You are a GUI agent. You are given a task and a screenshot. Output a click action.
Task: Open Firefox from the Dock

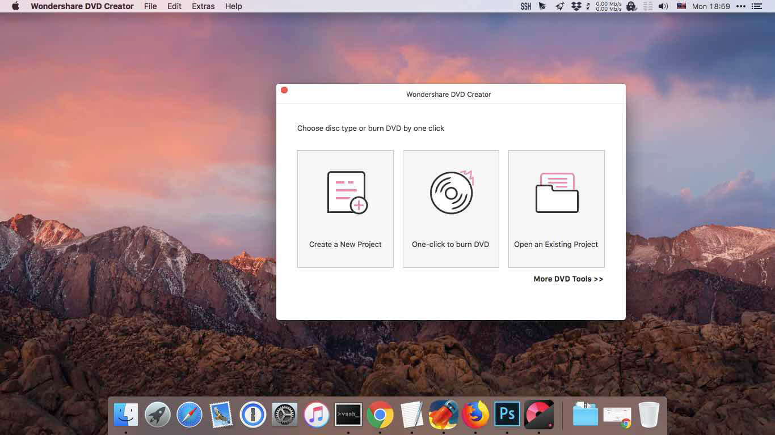click(x=475, y=414)
